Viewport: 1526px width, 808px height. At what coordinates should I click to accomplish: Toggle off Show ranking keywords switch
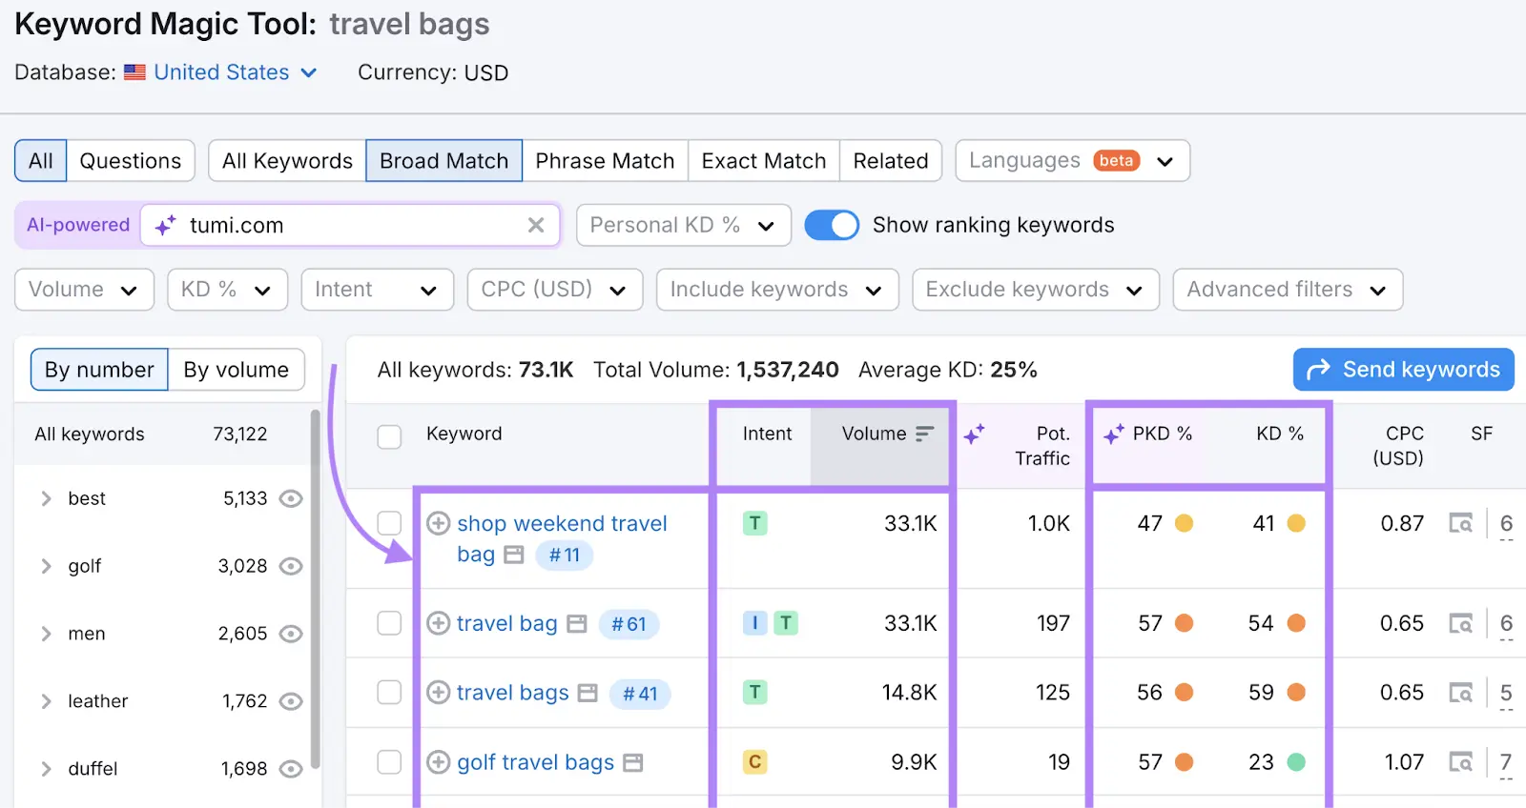[832, 225]
